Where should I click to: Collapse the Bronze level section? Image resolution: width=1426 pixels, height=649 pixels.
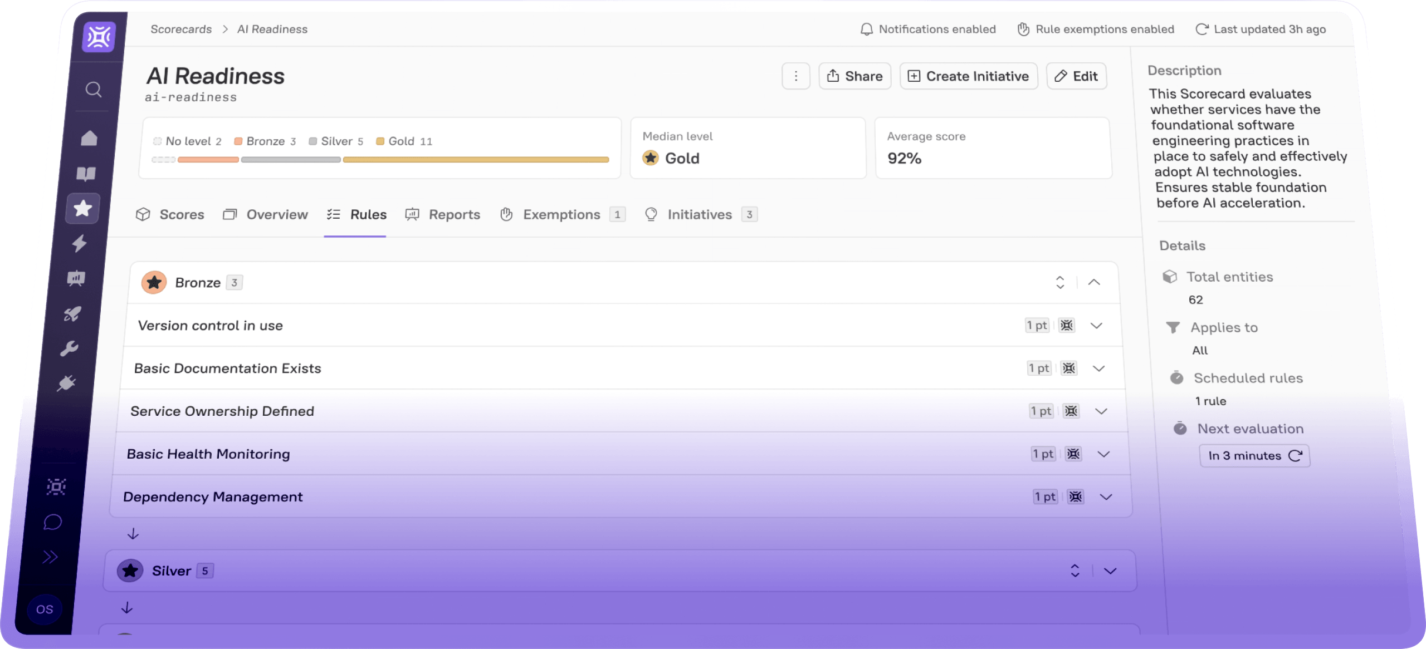click(1094, 282)
